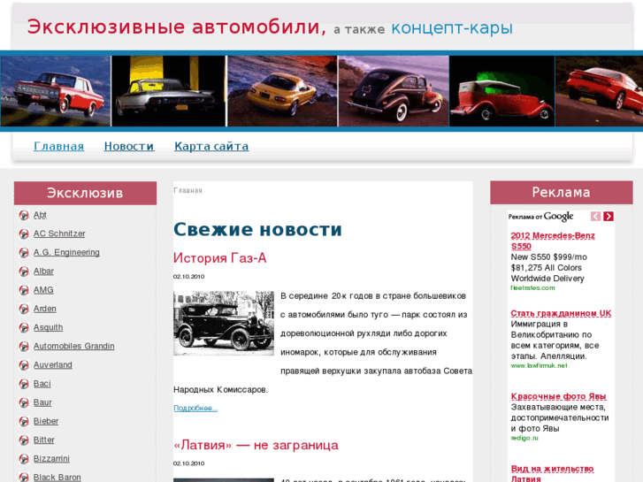Click the silver car banner photo
The height and width of the screenshot is (482, 643).
168,91
